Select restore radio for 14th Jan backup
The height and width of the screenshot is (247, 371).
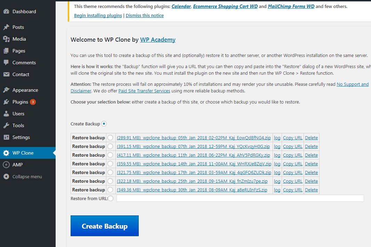click(x=110, y=164)
